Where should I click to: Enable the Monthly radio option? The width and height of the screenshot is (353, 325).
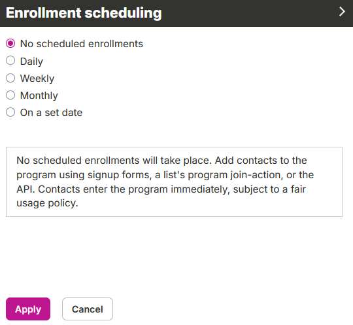pos(10,95)
